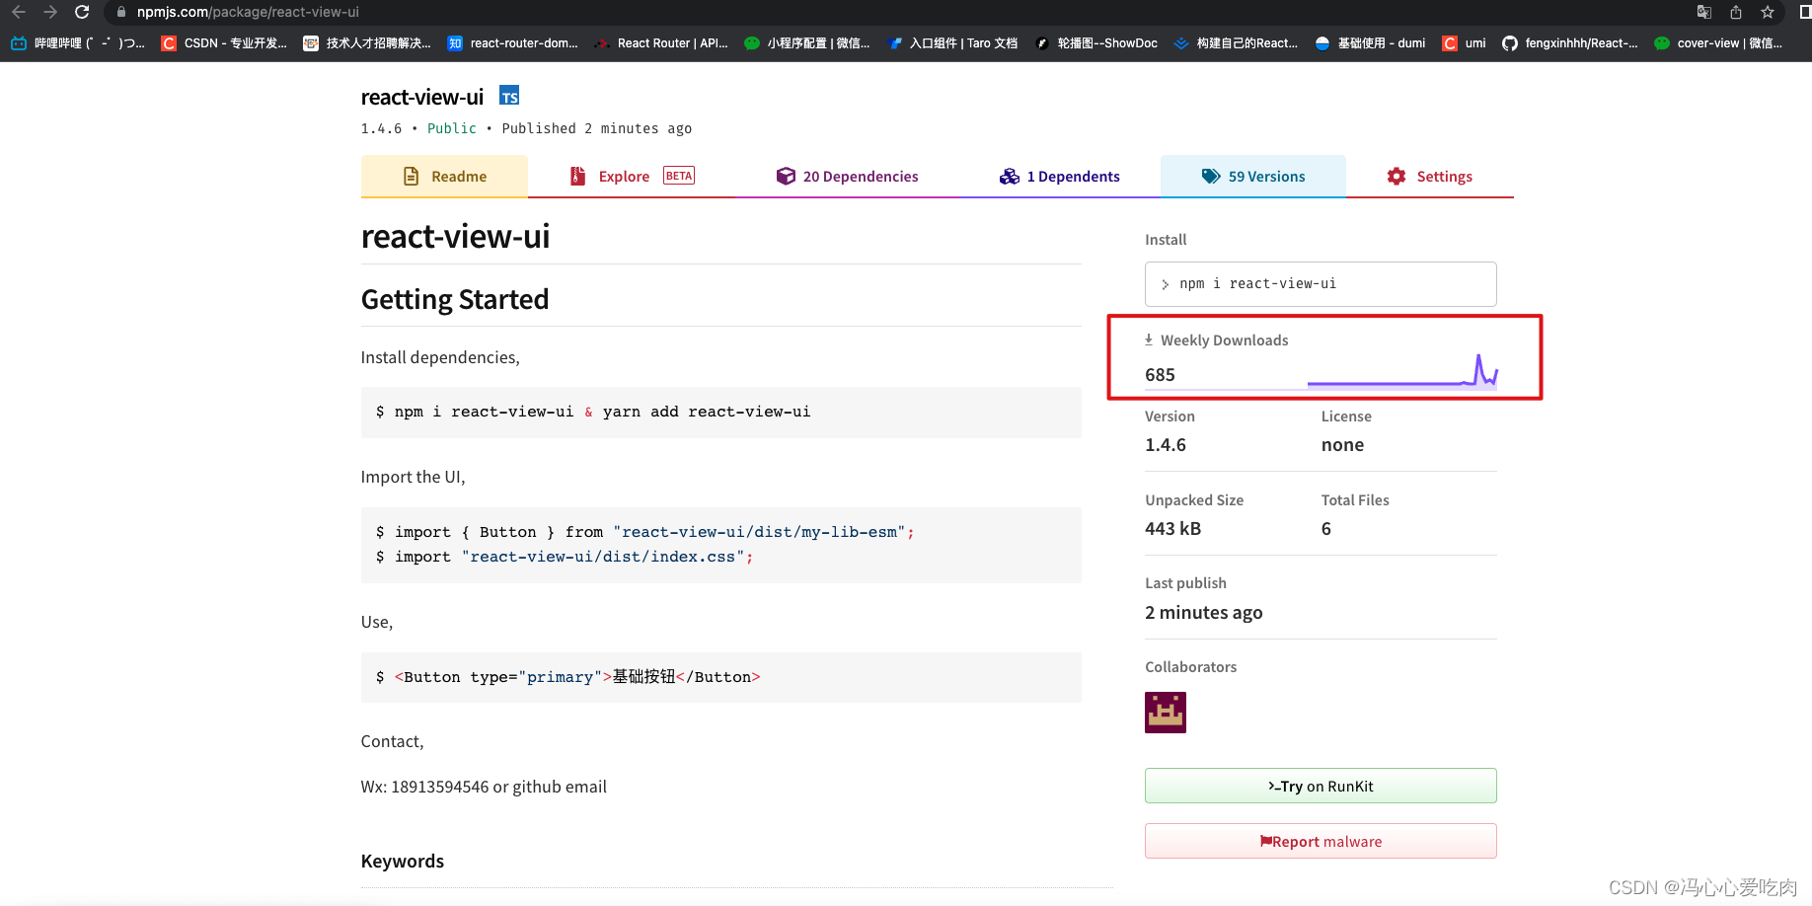Click the TypeScript TS badge icon
The image size is (1812, 906).
point(509,96)
